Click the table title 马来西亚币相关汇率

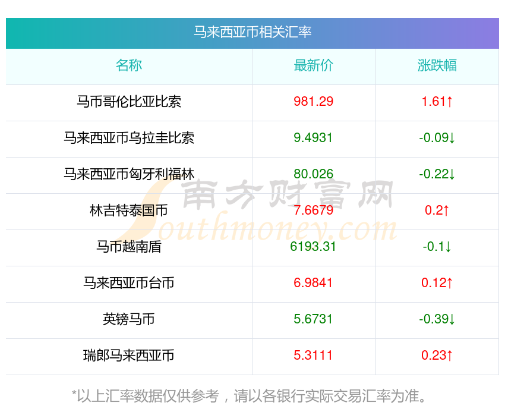pyautogui.click(x=252, y=32)
